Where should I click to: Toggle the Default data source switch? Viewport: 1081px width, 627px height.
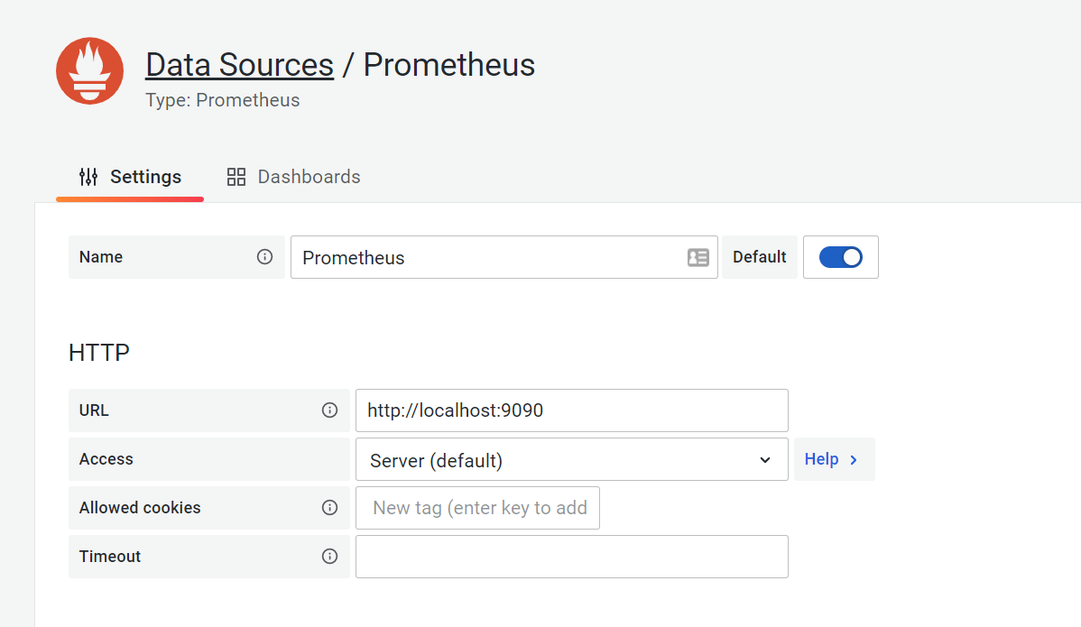click(840, 257)
